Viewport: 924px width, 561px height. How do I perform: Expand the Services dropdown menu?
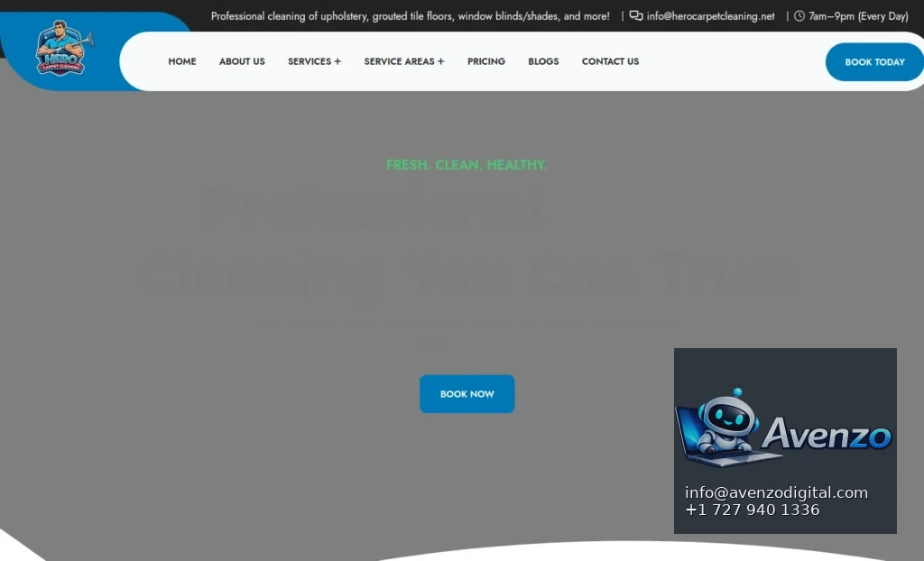(314, 61)
